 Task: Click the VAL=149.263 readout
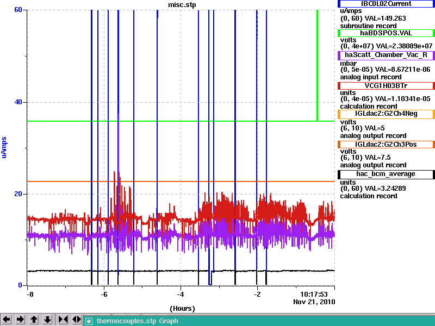pyautogui.click(x=385, y=18)
